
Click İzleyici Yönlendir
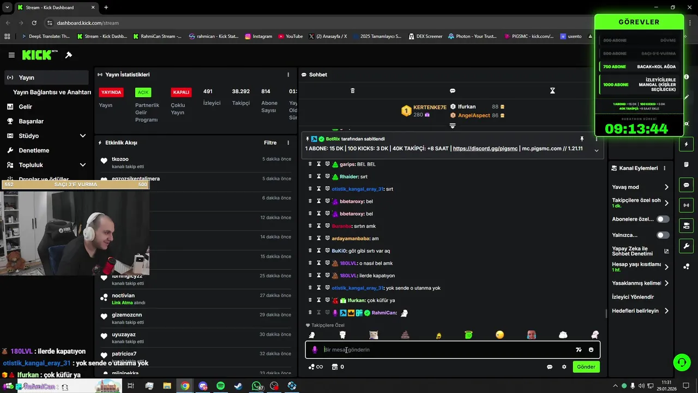[x=633, y=297]
